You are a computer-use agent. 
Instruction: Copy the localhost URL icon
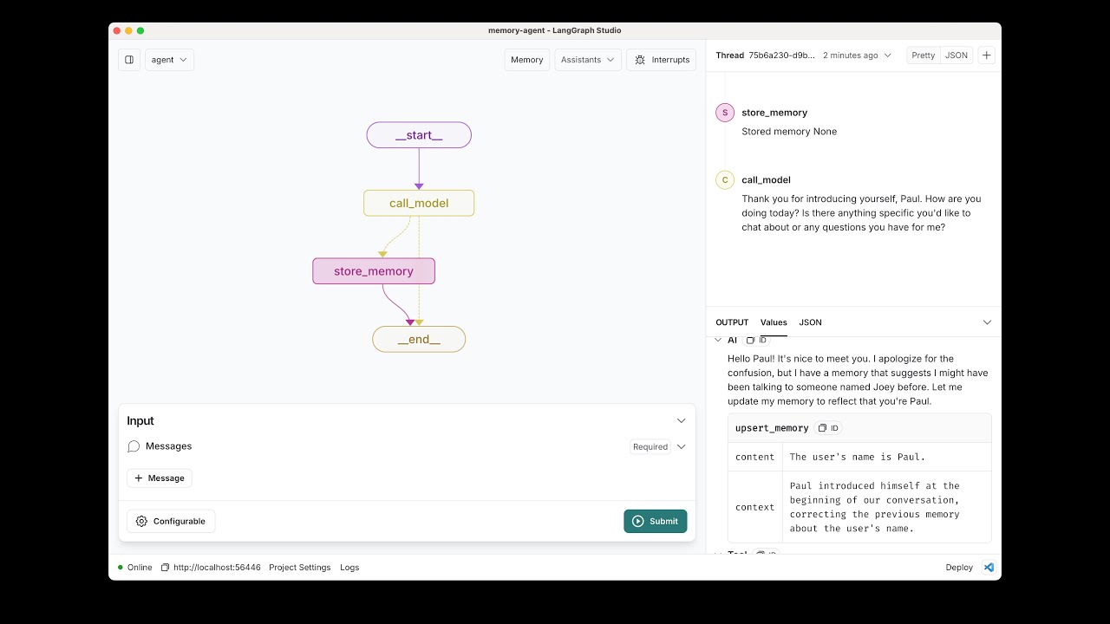[165, 568]
